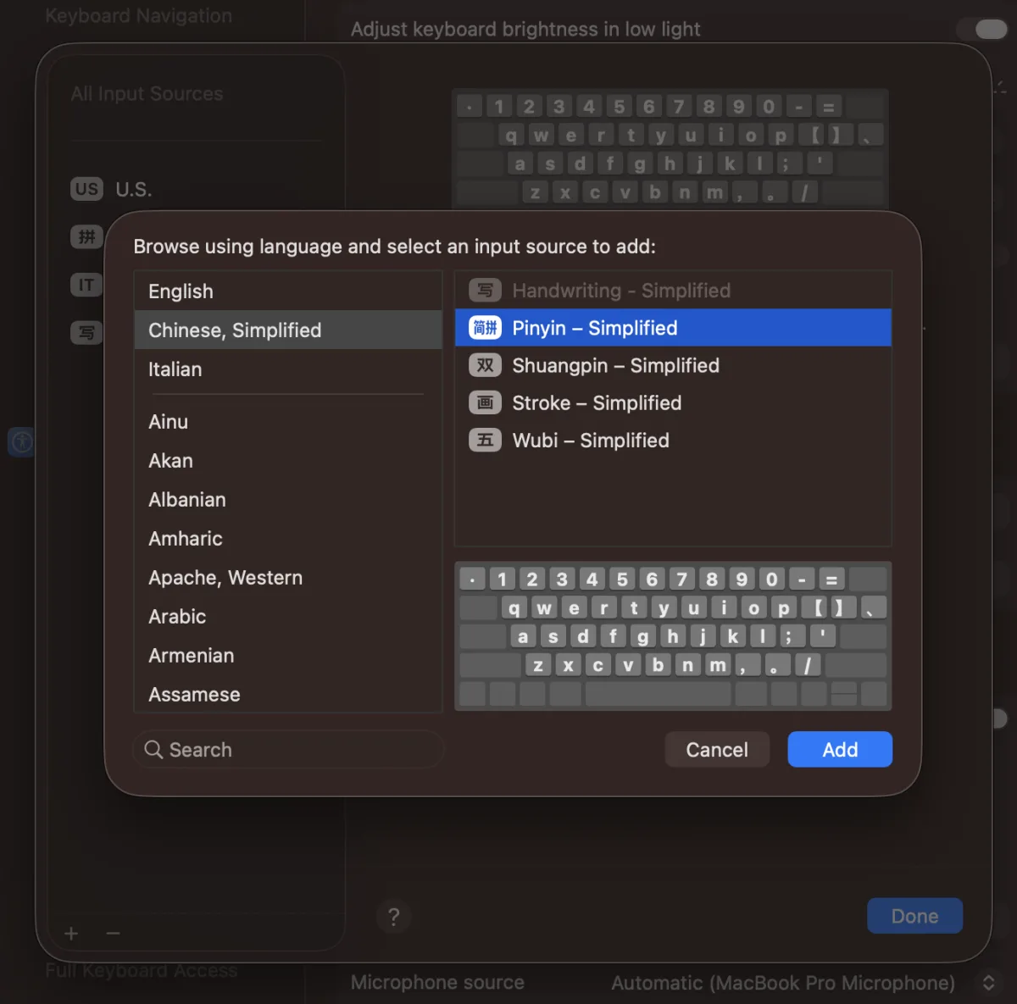The width and height of the screenshot is (1017, 1004).
Task: Click the keyboard layout preview in the dialog
Action: click(x=673, y=636)
